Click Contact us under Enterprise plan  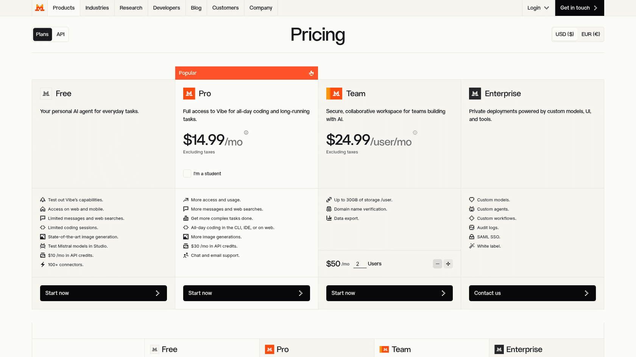coord(532,293)
